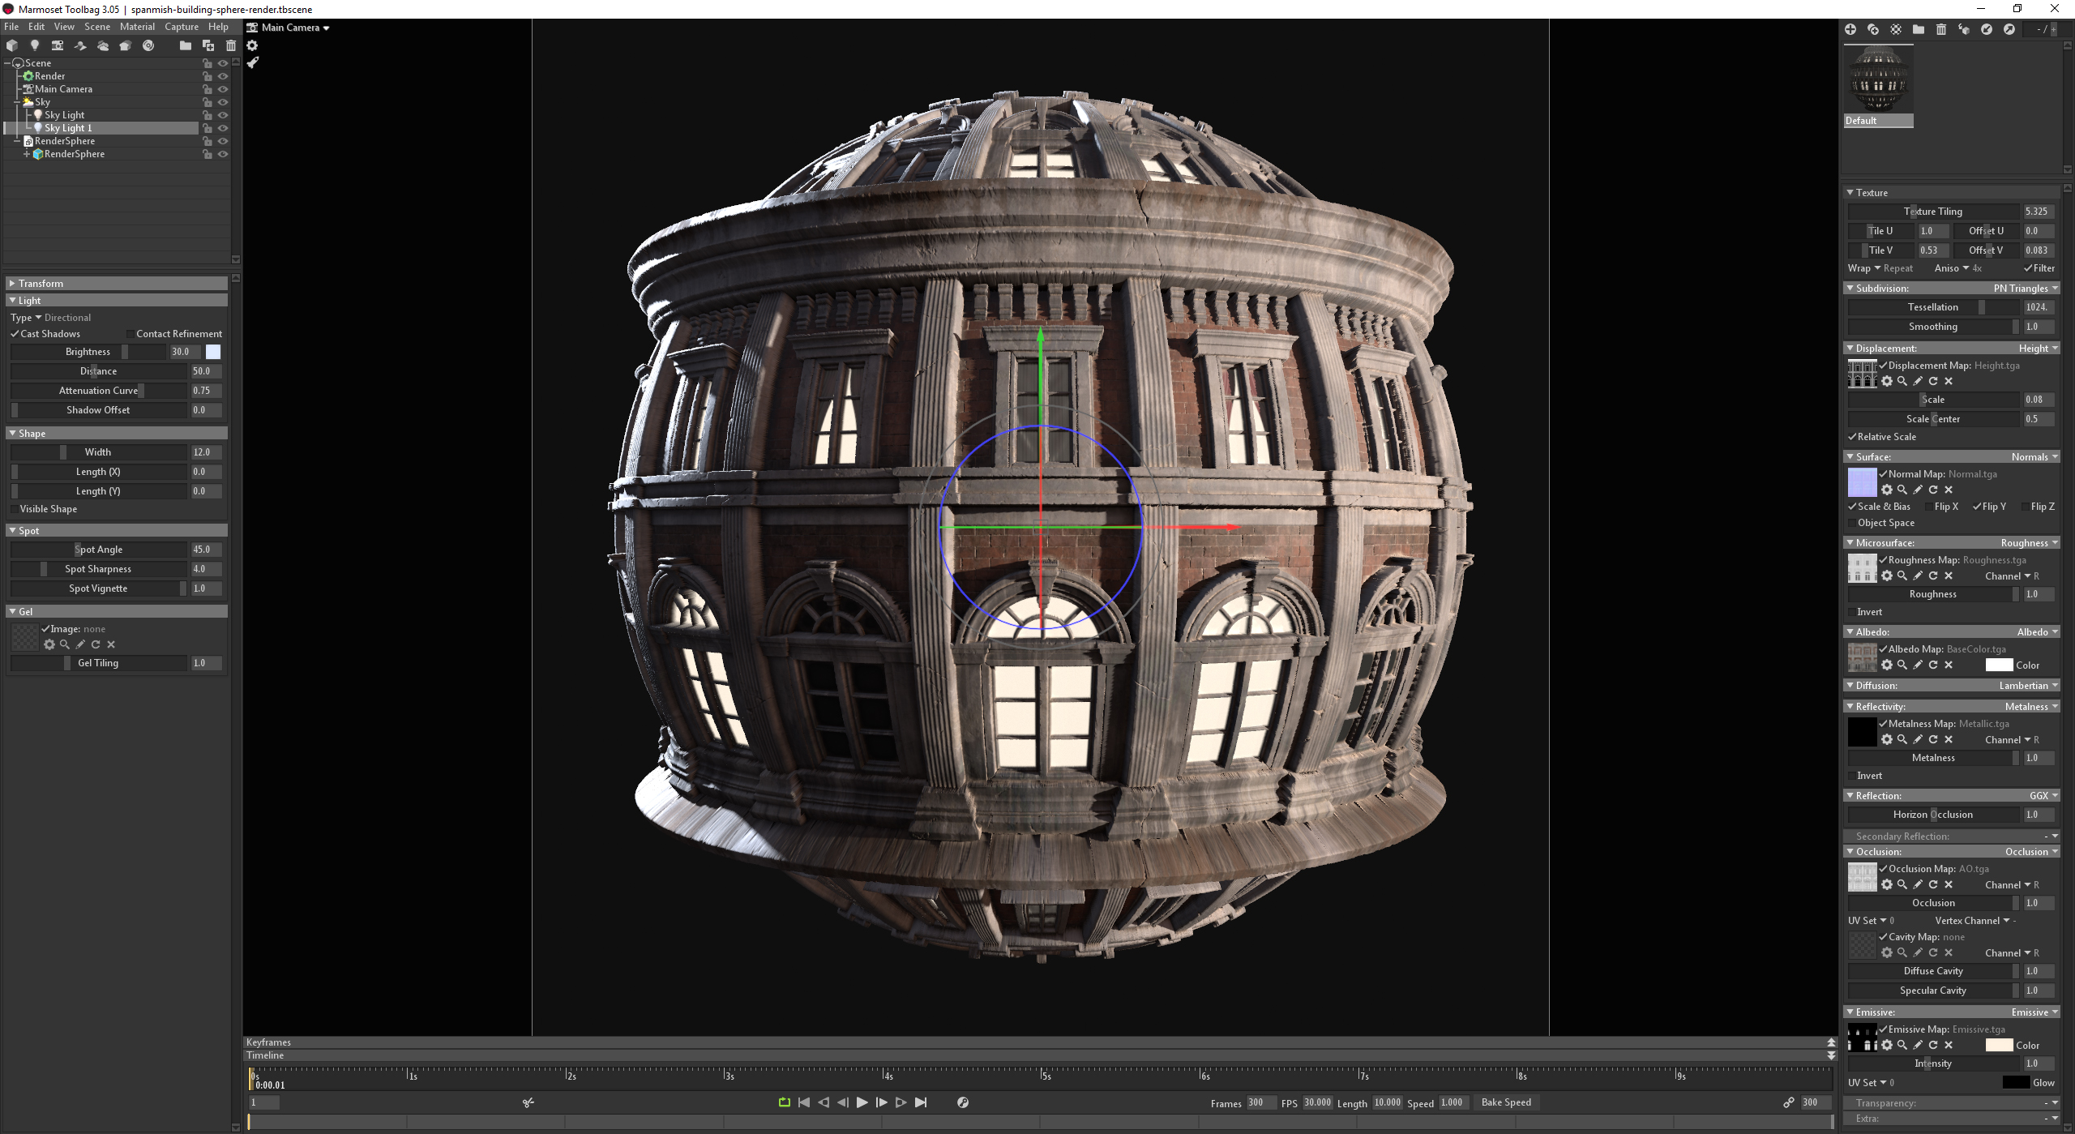
Task: Toggle Cast Shadows checkbox
Action: 15,334
